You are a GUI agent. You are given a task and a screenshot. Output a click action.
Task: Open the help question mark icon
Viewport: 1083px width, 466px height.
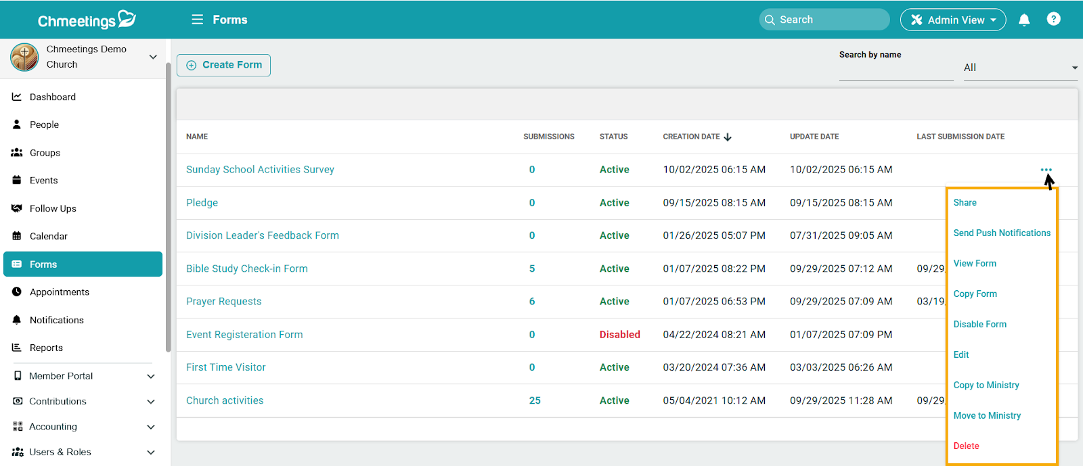click(1053, 19)
